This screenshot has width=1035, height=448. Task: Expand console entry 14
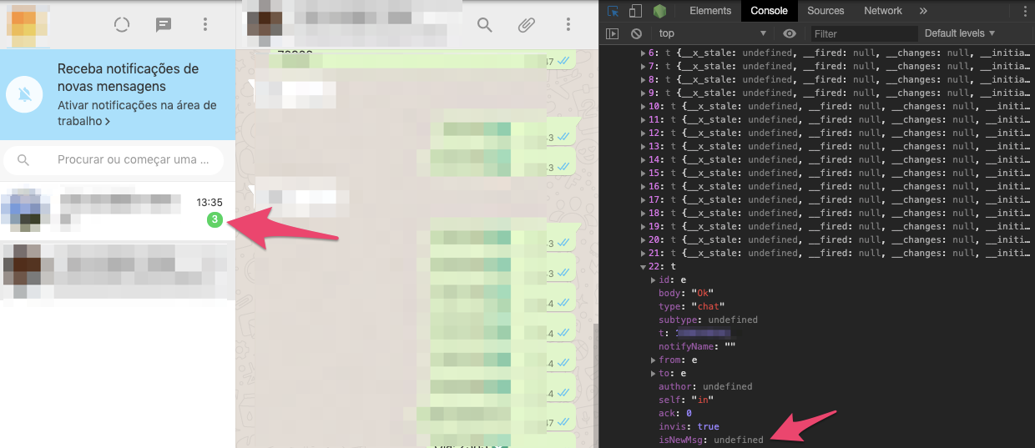643,160
